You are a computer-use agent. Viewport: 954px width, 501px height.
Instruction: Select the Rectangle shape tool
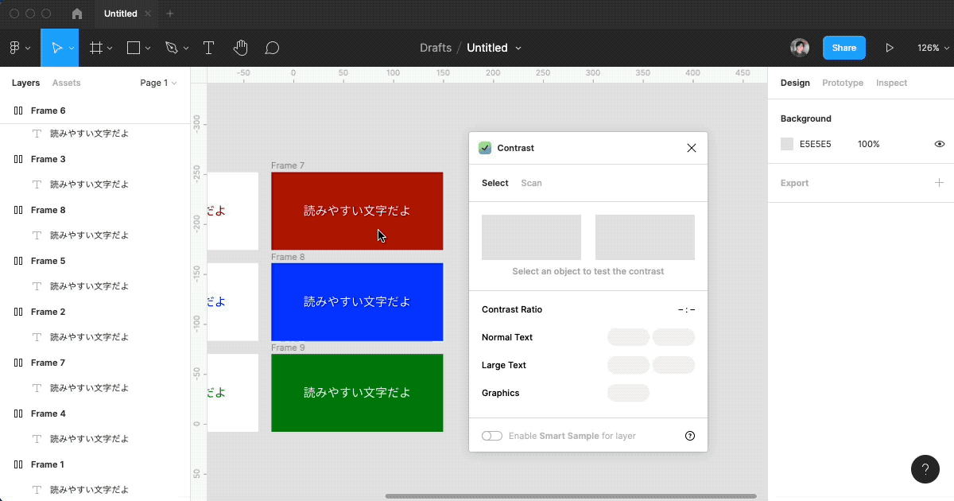(x=134, y=48)
